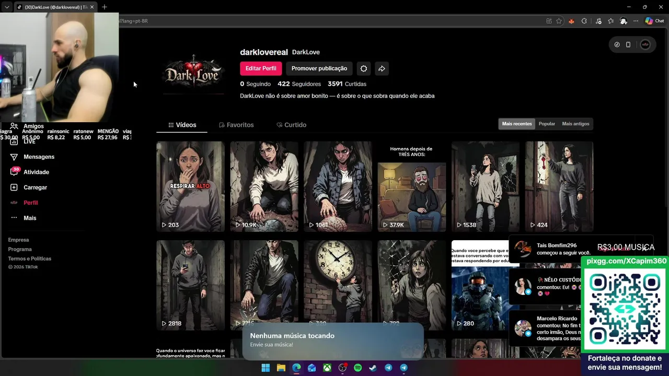Open Steam from the taskbar
669x376 pixels.
coord(373,368)
